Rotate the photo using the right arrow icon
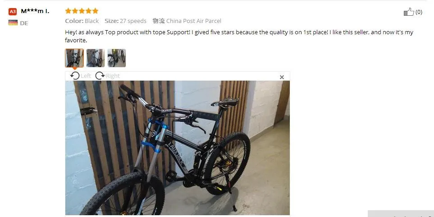The image size is (434, 217). pyautogui.click(x=100, y=76)
